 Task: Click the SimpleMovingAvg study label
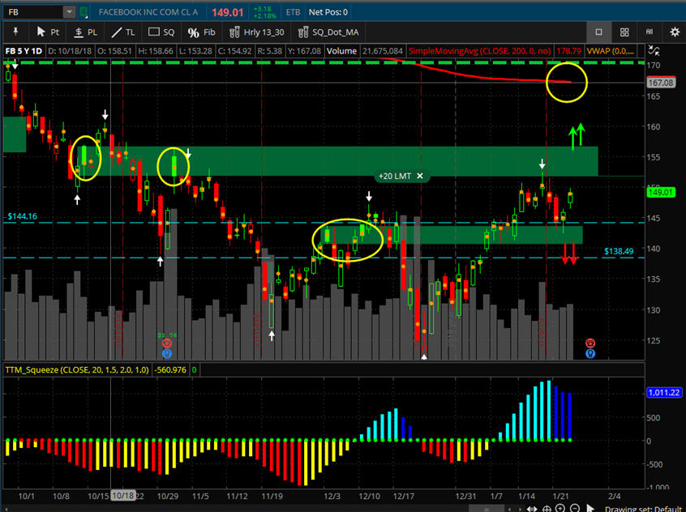(479, 51)
